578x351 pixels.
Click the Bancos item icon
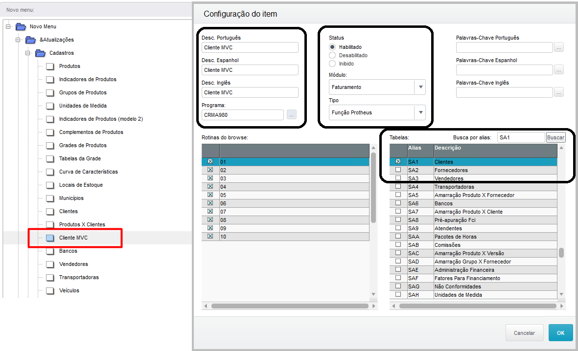50,251
